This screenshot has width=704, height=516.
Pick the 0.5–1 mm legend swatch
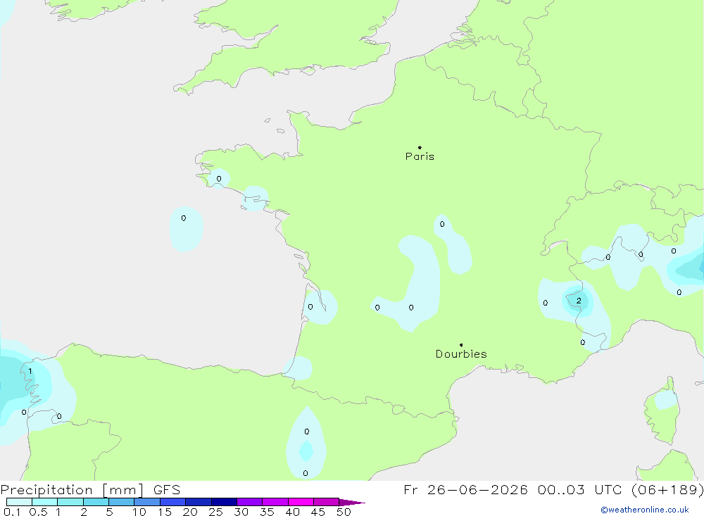click(x=45, y=502)
